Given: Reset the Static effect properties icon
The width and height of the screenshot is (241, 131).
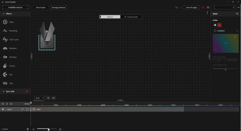Looking at the screenshot, I should pyautogui.click(x=237, y=14).
